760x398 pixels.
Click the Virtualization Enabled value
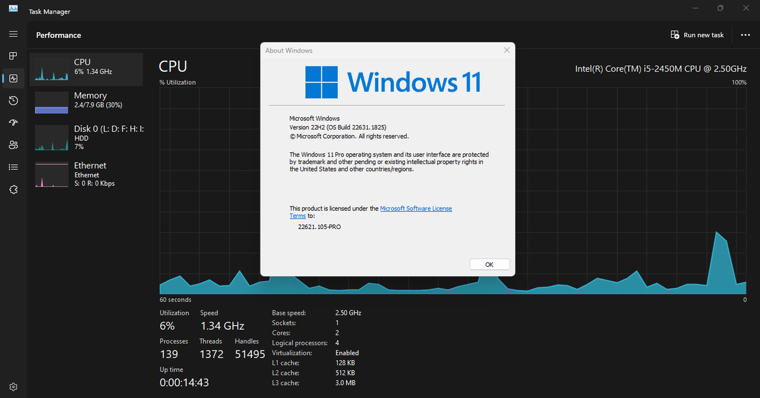347,353
